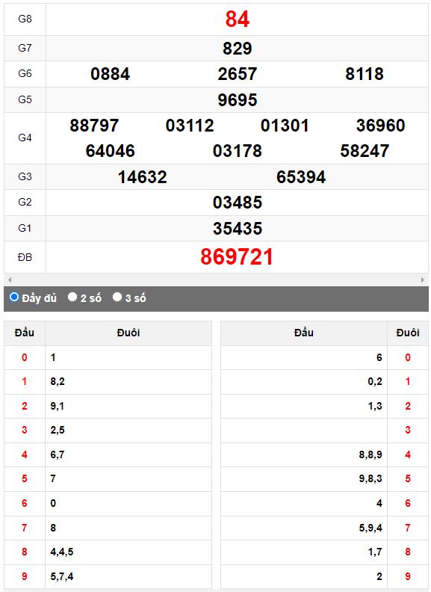Click the left table "Đầu" header

(x=25, y=333)
